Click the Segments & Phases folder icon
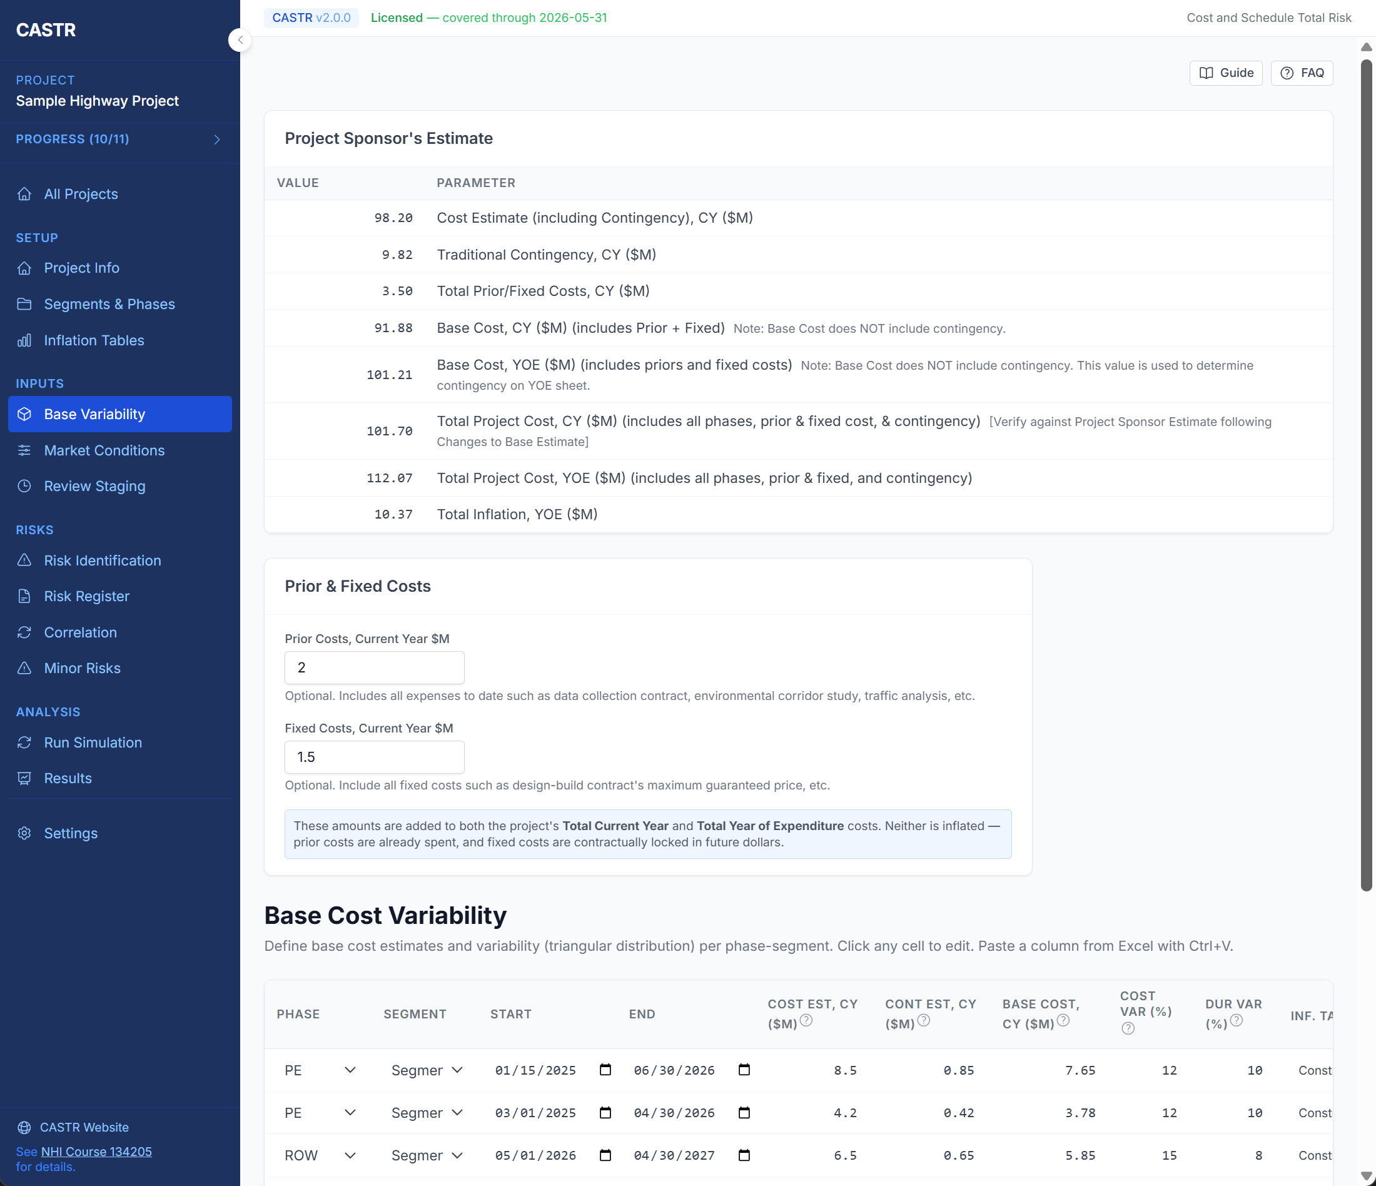The width and height of the screenshot is (1376, 1186). coord(24,304)
